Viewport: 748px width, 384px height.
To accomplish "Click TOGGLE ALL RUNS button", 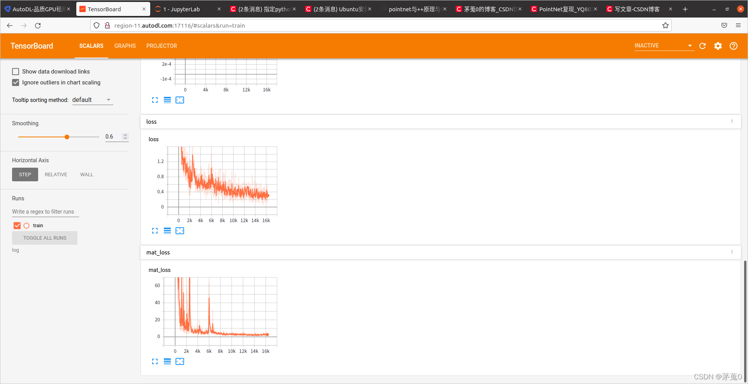I will [45, 238].
